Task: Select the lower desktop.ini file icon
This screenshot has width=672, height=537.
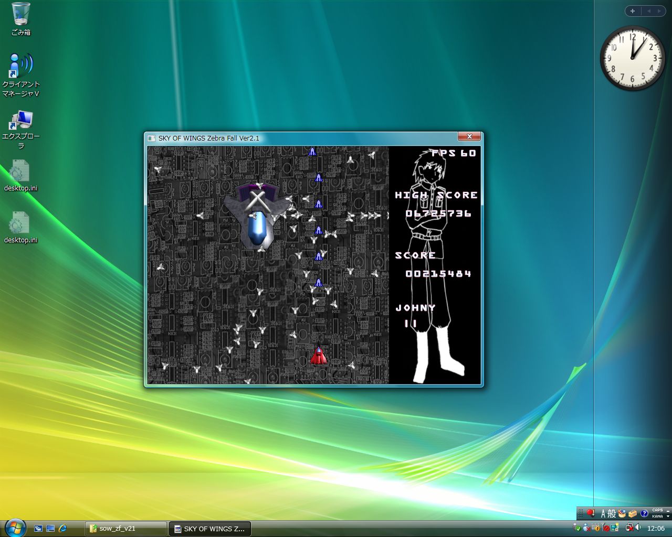Action: pos(21,228)
